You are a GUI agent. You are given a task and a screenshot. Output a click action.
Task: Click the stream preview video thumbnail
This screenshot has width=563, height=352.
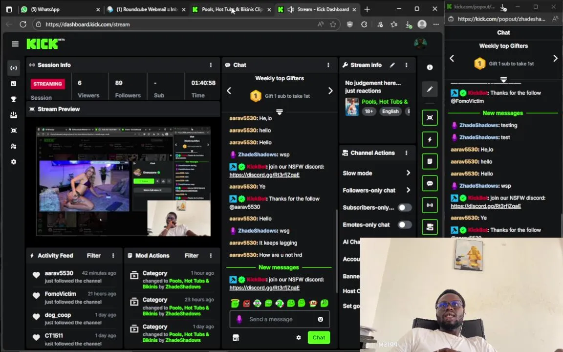123,181
